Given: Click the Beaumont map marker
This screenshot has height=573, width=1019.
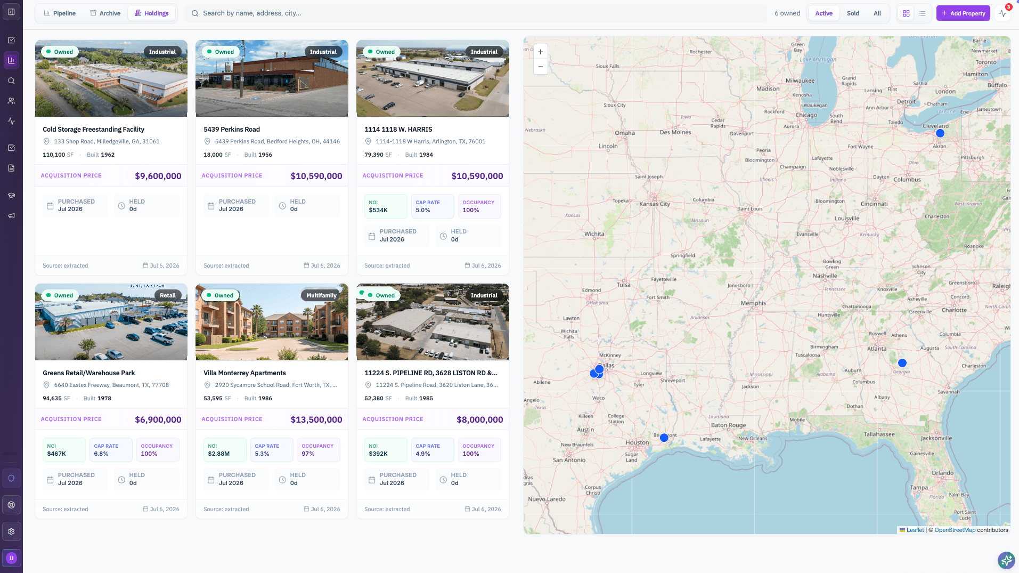Looking at the screenshot, I should [x=664, y=438].
